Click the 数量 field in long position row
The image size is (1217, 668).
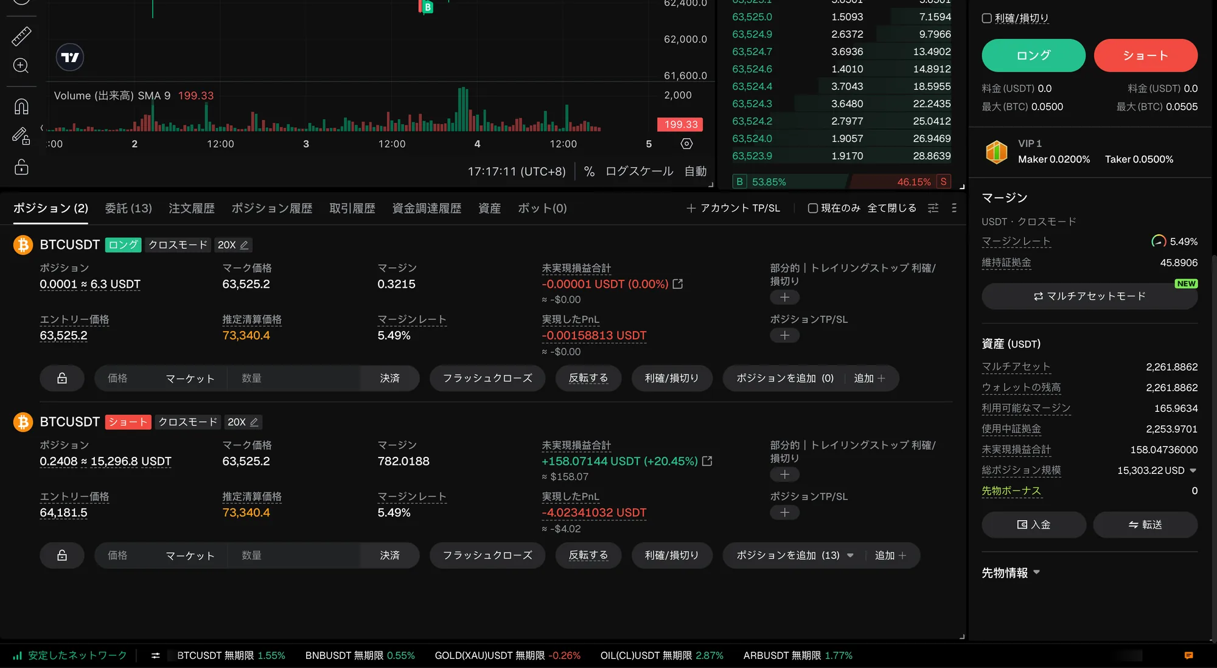(293, 378)
